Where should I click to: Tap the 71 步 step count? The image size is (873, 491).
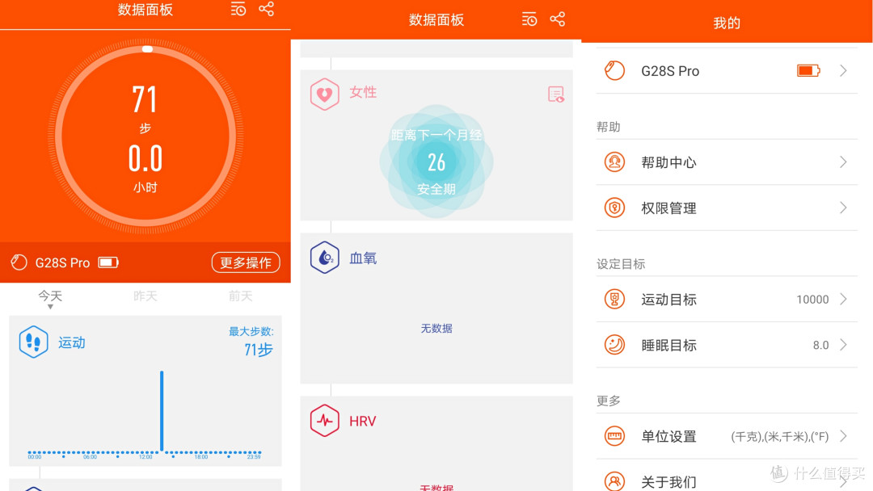pos(145,108)
